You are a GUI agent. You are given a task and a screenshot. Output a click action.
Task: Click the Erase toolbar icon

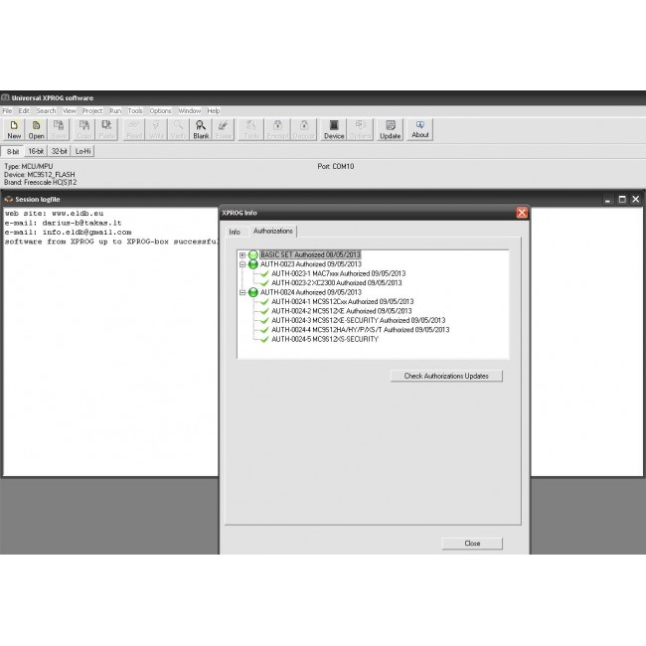click(223, 129)
